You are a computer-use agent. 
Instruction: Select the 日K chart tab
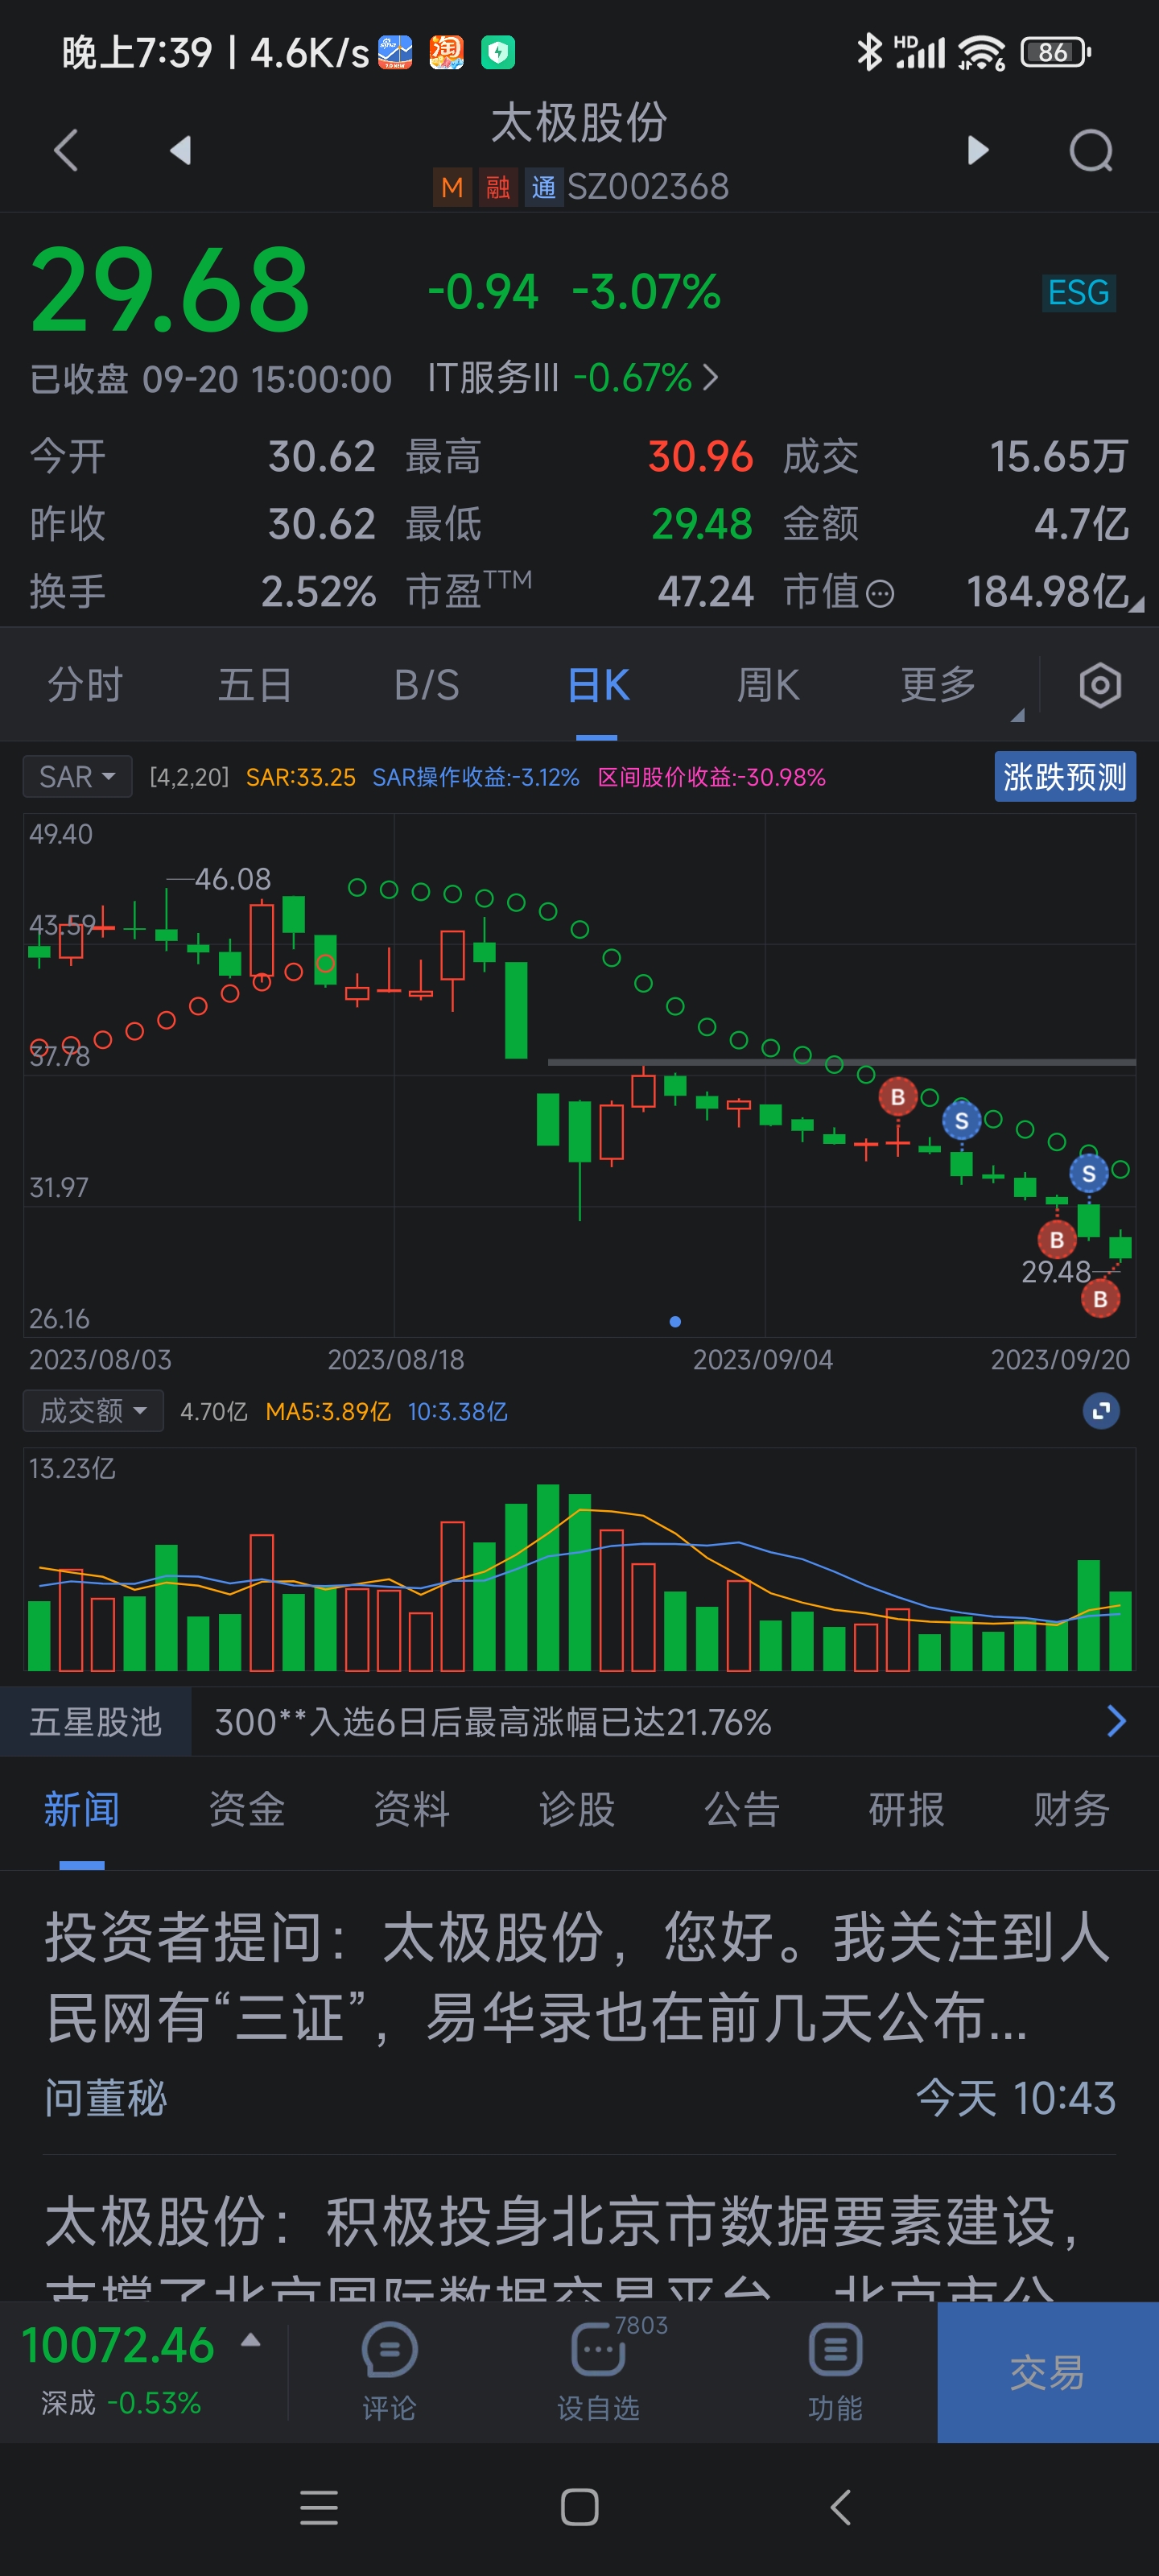tap(598, 685)
